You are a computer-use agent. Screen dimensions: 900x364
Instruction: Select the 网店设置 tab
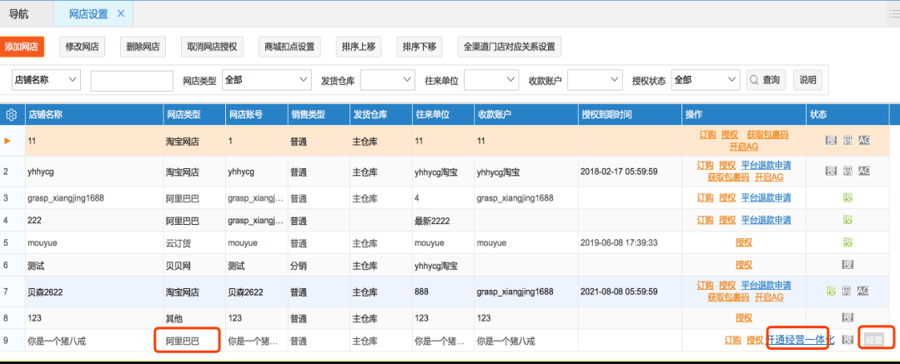[88, 14]
